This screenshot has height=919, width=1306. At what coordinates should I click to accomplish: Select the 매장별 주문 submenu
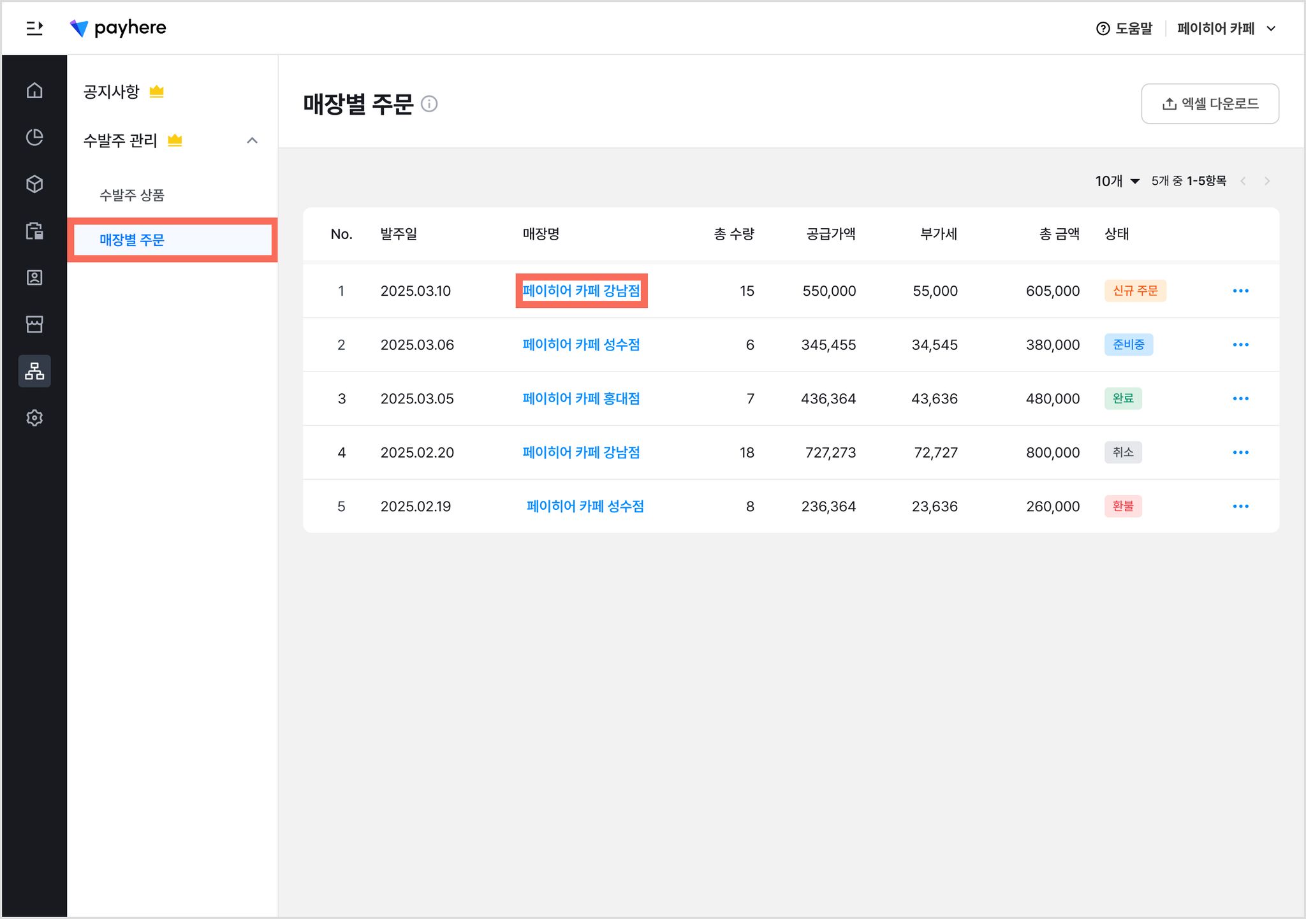tap(172, 240)
